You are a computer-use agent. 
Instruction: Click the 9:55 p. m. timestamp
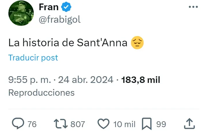coord(30,80)
